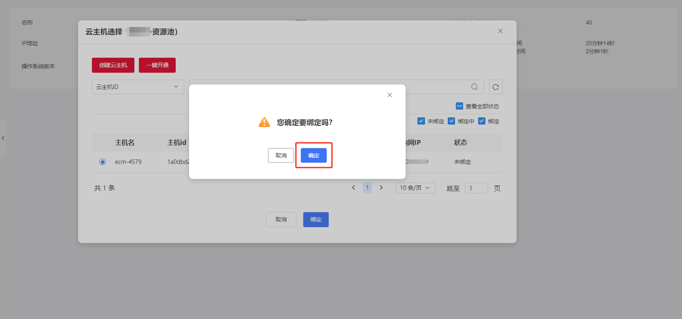The height and width of the screenshot is (319, 682).
Task: Toggle the 查看全部状态 checkbox
Action: (x=459, y=106)
